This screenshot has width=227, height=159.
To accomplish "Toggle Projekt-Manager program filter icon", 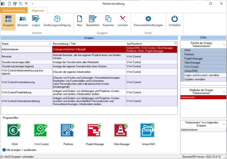I will pos(94,130).
